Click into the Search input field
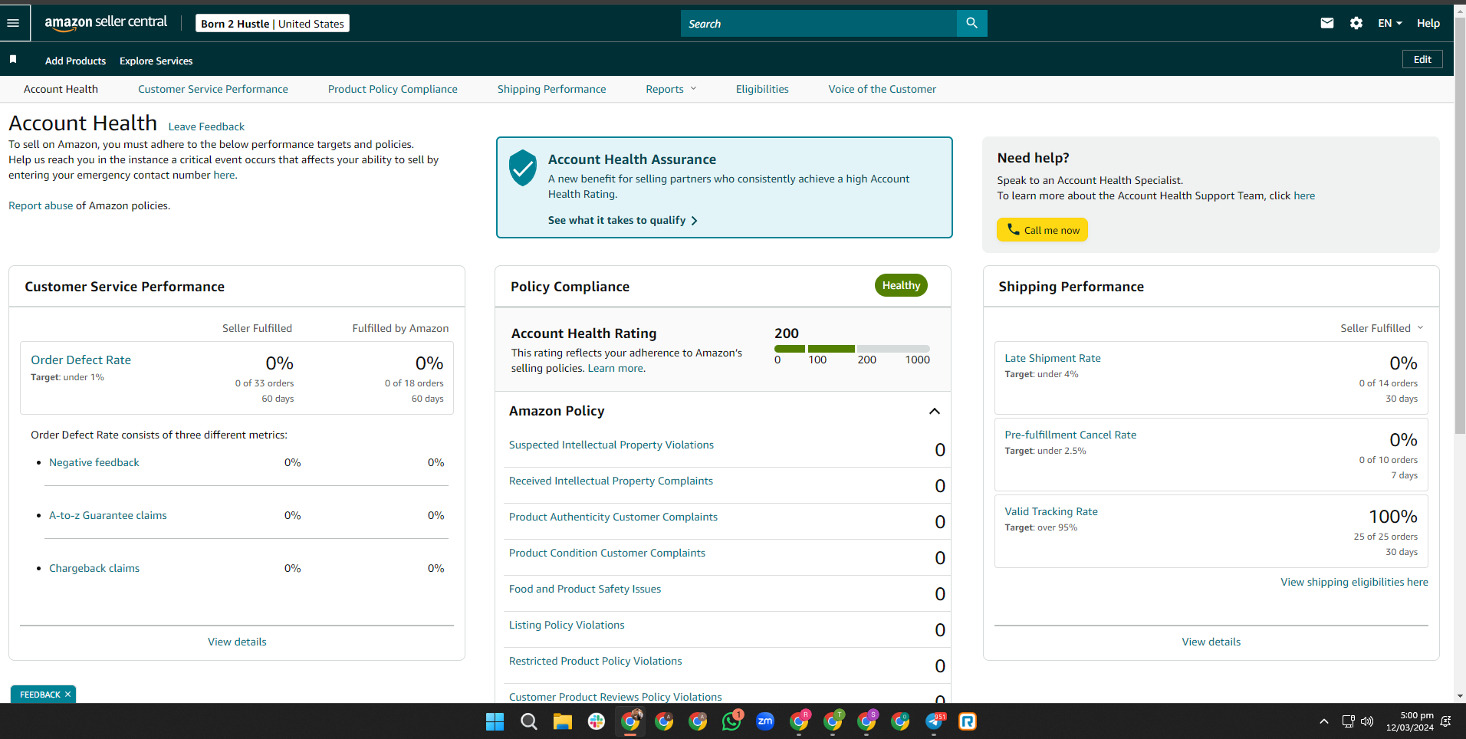Viewport: 1466px width, 739px height. [x=819, y=23]
